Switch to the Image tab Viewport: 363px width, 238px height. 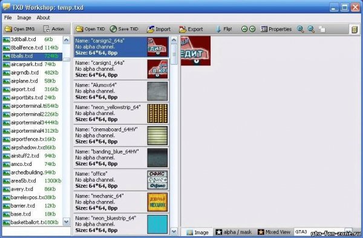pyautogui.click(x=197, y=232)
